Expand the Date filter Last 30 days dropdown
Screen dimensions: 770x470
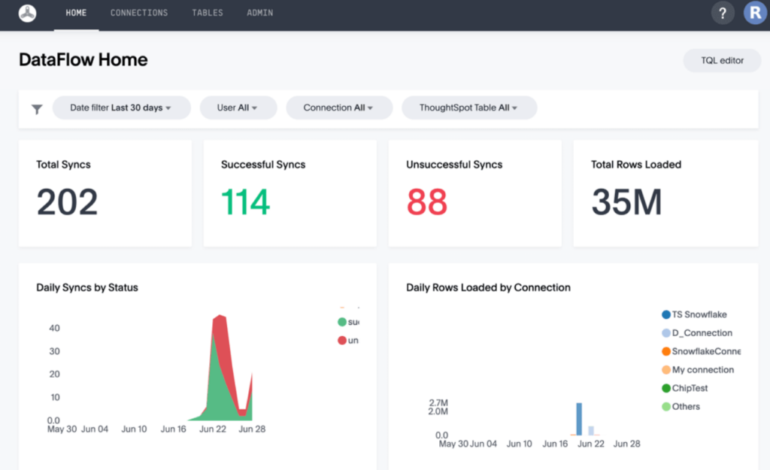(121, 108)
